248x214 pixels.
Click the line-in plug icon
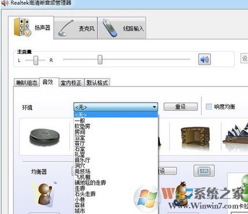pyautogui.click(x=110, y=28)
